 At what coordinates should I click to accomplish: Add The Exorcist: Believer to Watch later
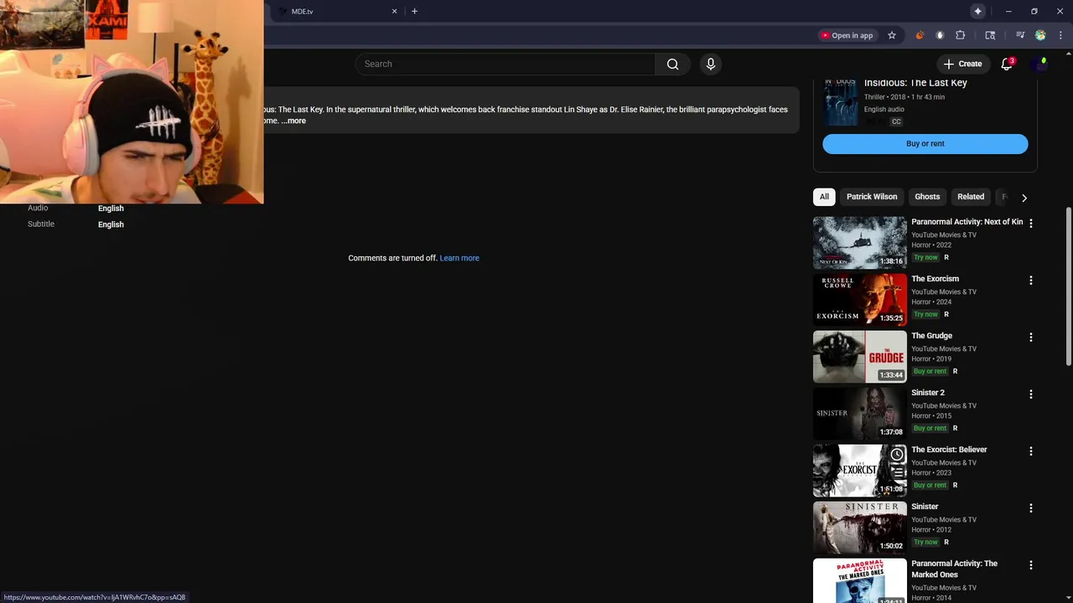[897, 454]
